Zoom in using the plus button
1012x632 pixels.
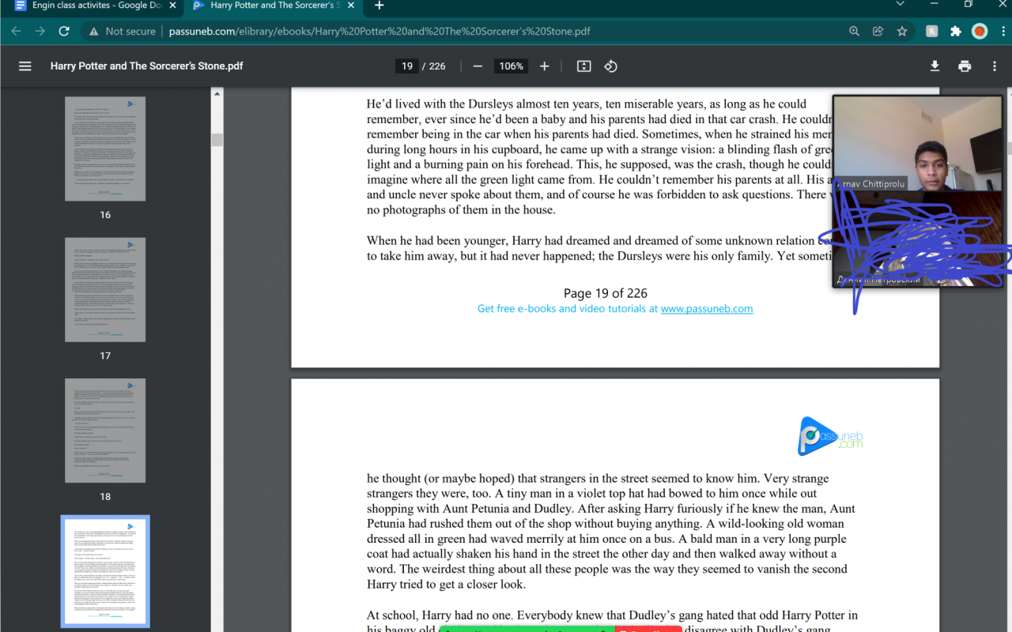click(544, 66)
